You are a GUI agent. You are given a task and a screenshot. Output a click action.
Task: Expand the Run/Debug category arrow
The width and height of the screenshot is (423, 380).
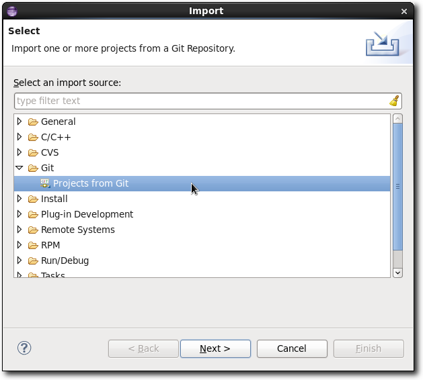pyautogui.click(x=20, y=260)
